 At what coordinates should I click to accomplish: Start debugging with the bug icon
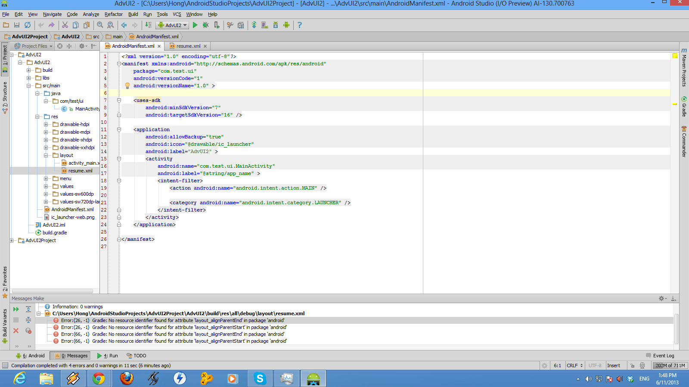click(206, 25)
